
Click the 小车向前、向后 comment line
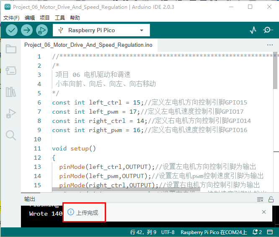tap(106, 84)
